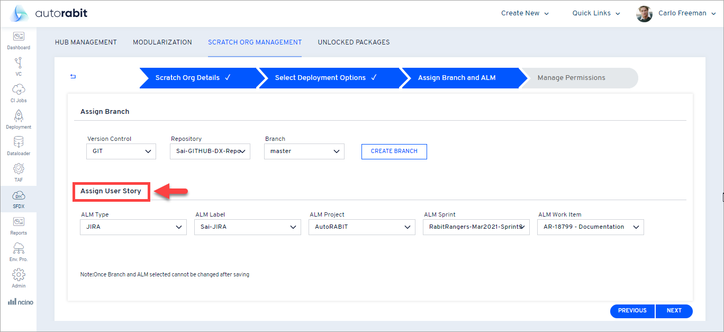This screenshot has width=724, height=332.
Task: Click the back-return arrow above Assign Branch
Action: pyautogui.click(x=73, y=76)
